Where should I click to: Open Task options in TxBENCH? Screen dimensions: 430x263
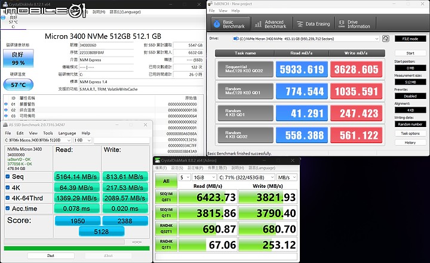(x=410, y=134)
